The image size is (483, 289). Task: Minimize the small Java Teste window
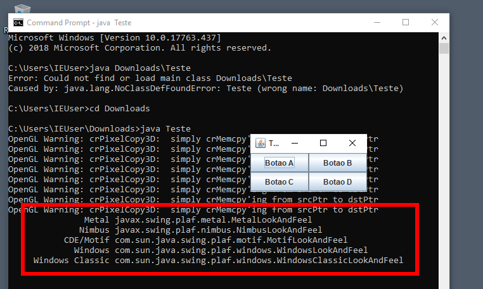click(x=295, y=143)
